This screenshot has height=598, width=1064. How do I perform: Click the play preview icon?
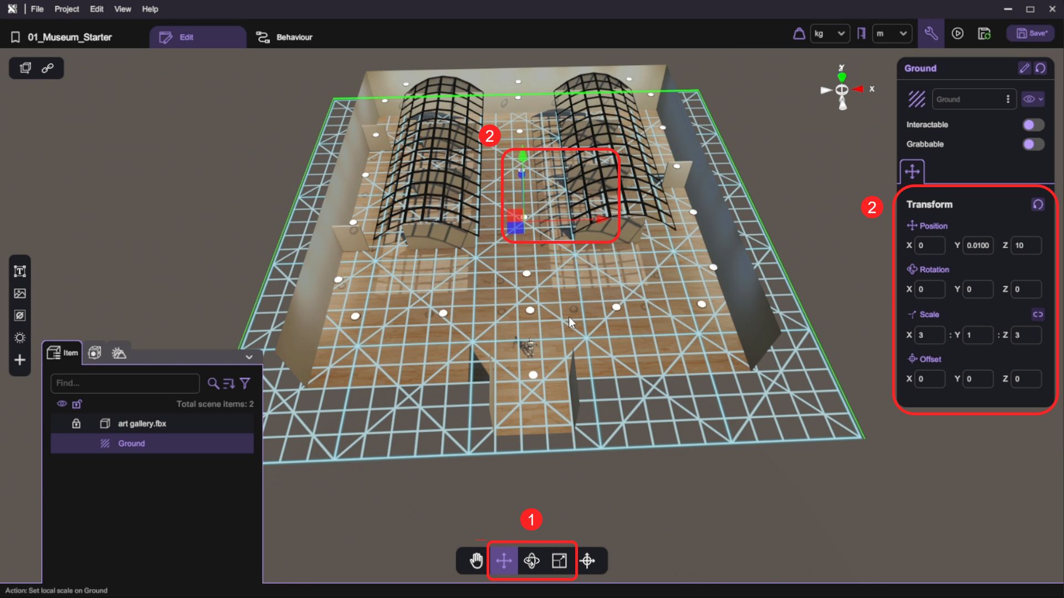[958, 34]
